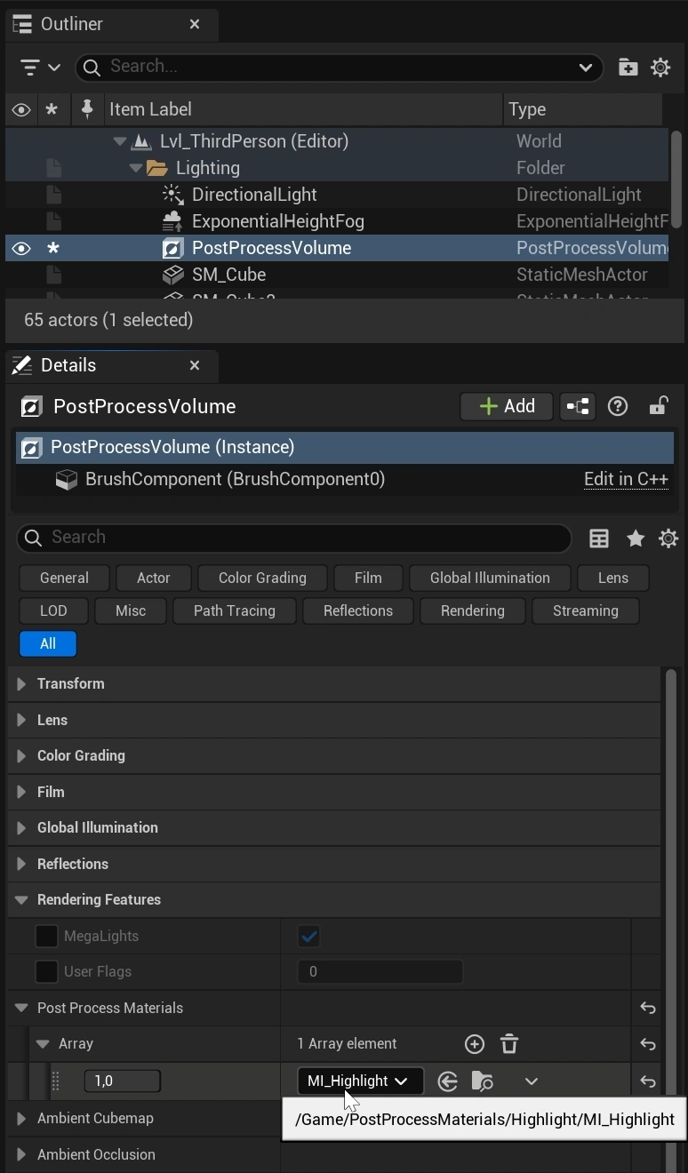The image size is (688, 1173).
Task: Click the blend weight 1,0 value field
Action: 123,1081
